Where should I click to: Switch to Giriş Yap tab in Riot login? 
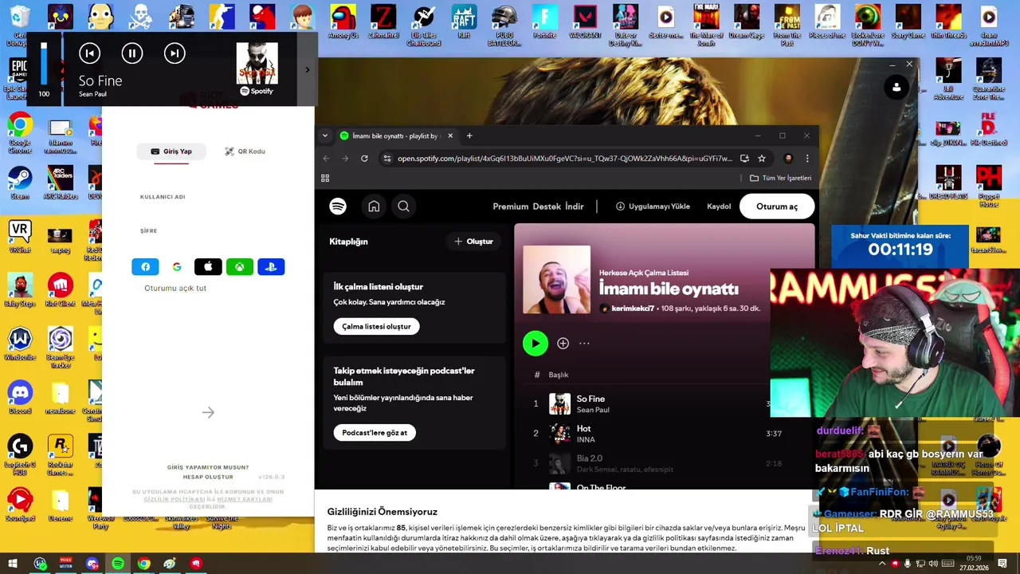coord(171,151)
